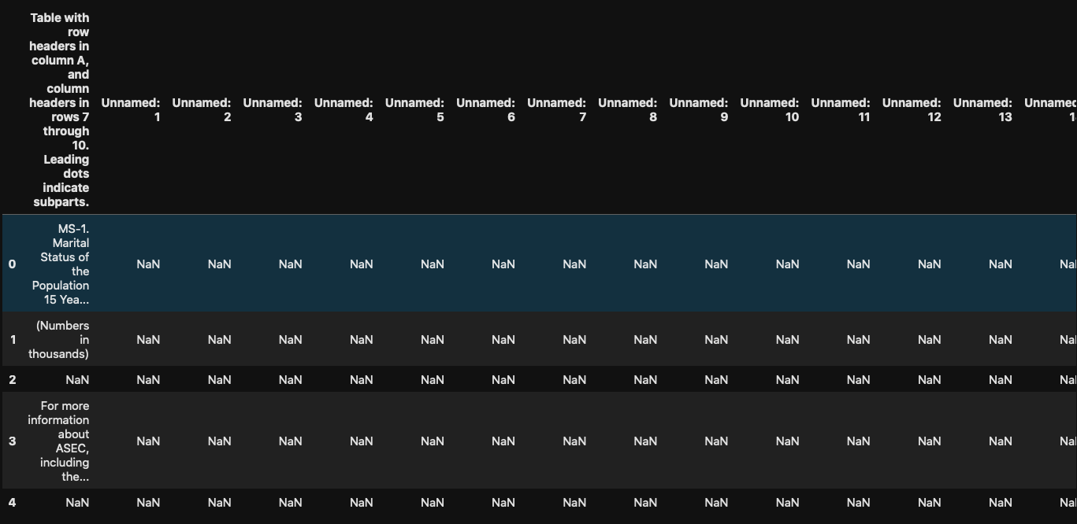Image resolution: width=1077 pixels, height=524 pixels.
Task: Click row index 2
Action: [x=12, y=380]
